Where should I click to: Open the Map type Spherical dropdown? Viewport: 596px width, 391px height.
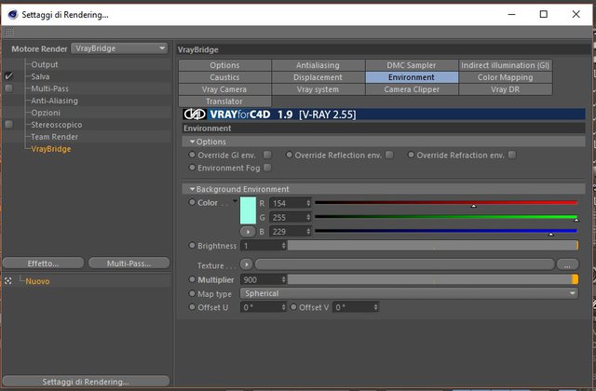tap(410, 293)
